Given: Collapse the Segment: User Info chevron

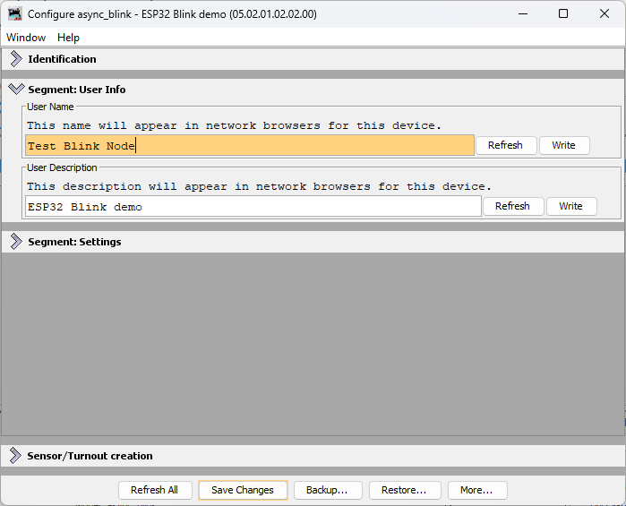Looking at the screenshot, I should pos(16,89).
